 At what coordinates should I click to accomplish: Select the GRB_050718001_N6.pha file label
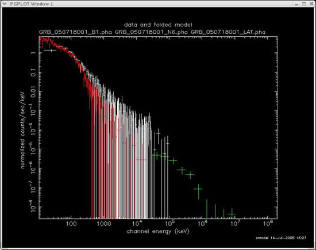point(151,32)
